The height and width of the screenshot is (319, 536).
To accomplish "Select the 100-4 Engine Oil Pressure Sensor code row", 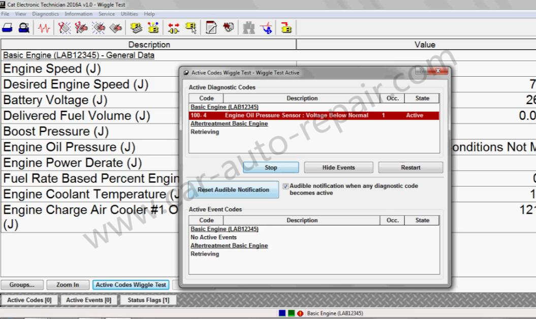I will (314, 116).
